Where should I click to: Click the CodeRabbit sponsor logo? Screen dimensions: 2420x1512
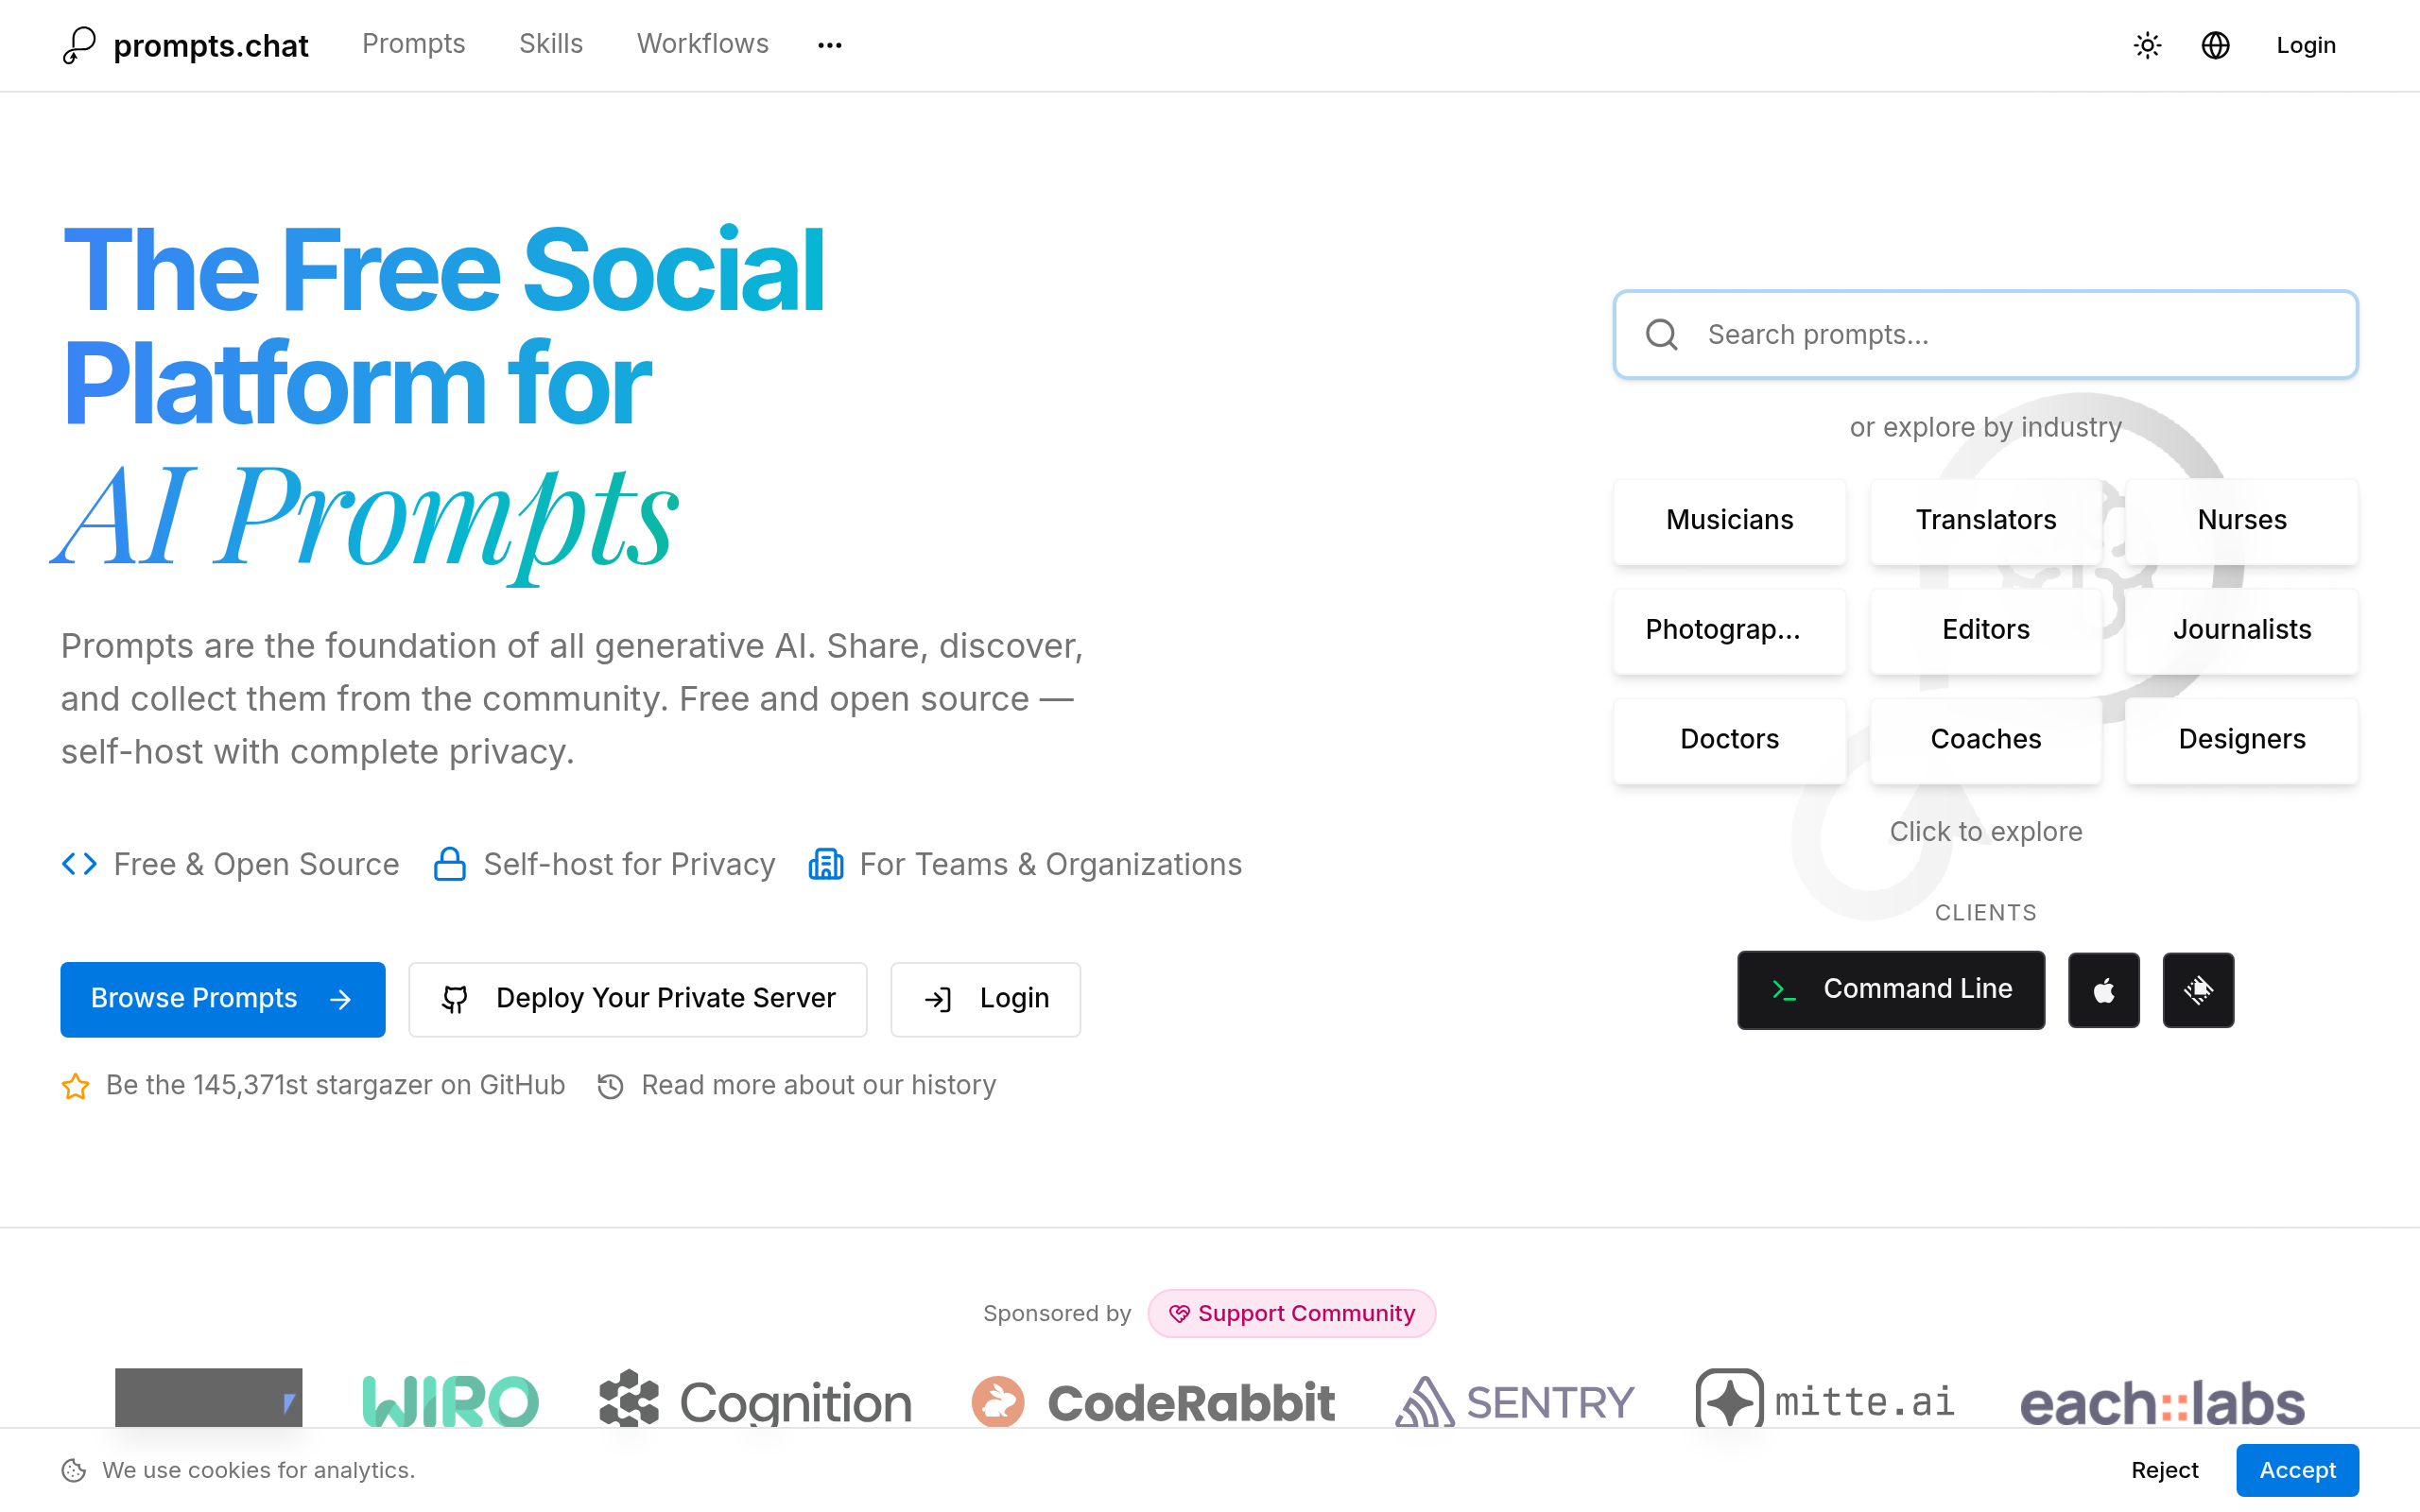(1153, 1402)
